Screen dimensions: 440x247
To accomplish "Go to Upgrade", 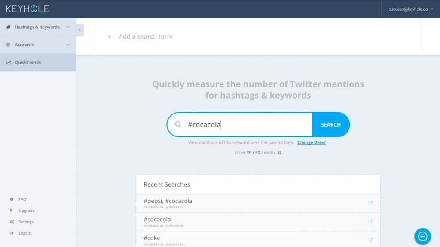I will point(27,210).
